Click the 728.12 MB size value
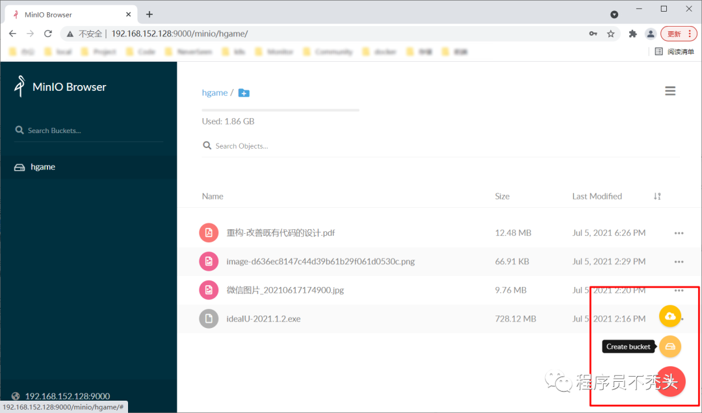The image size is (702, 413). click(x=515, y=319)
